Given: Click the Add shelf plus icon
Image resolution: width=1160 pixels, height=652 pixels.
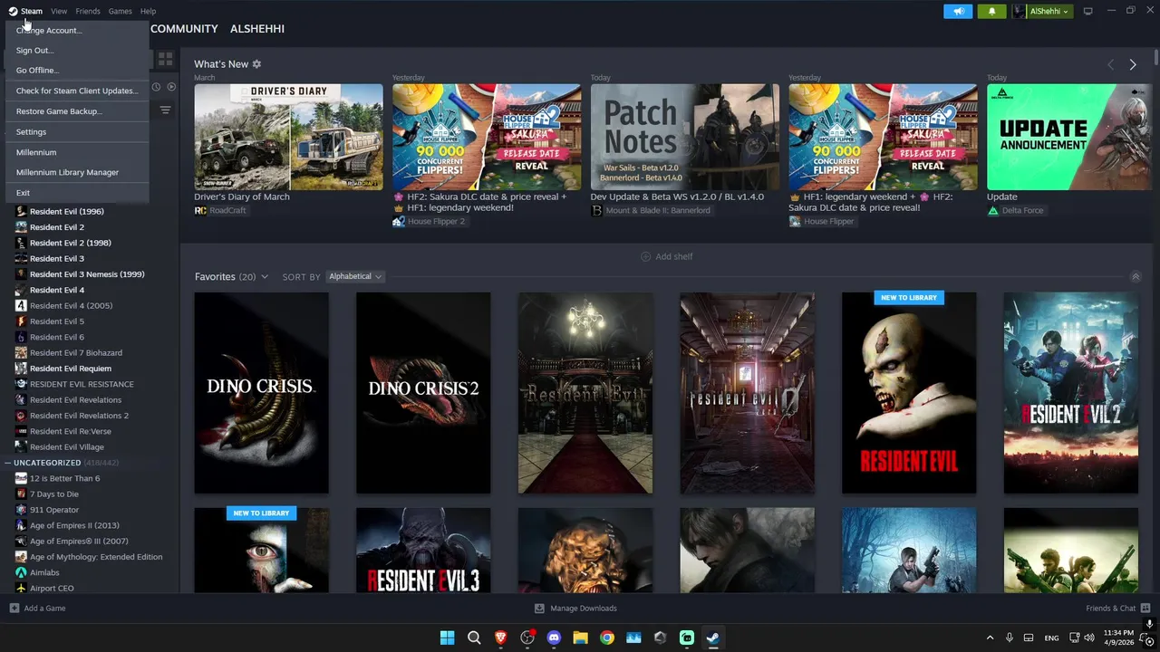Looking at the screenshot, I should [x=645, y=256].
